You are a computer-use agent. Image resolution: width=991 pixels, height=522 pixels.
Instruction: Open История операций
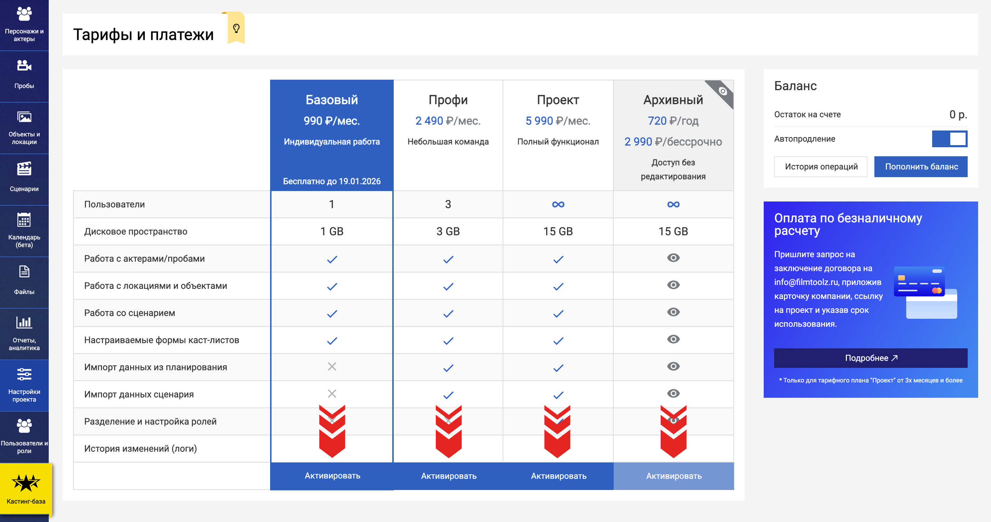(x=820, y=167)
